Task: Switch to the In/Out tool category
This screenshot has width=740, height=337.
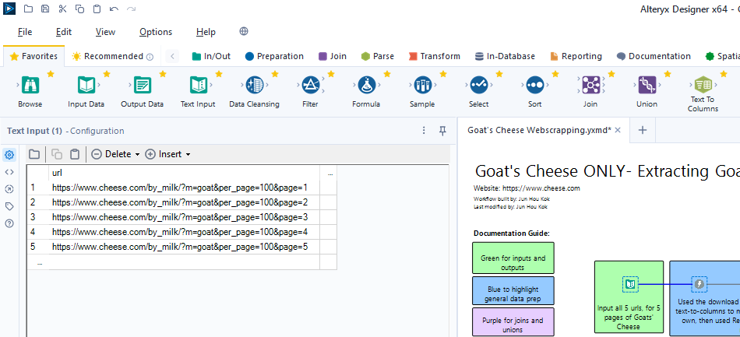Action: click(x=211, y=57)
